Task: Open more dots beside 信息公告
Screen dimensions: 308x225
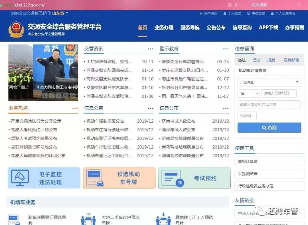Action: coord(151,108)
